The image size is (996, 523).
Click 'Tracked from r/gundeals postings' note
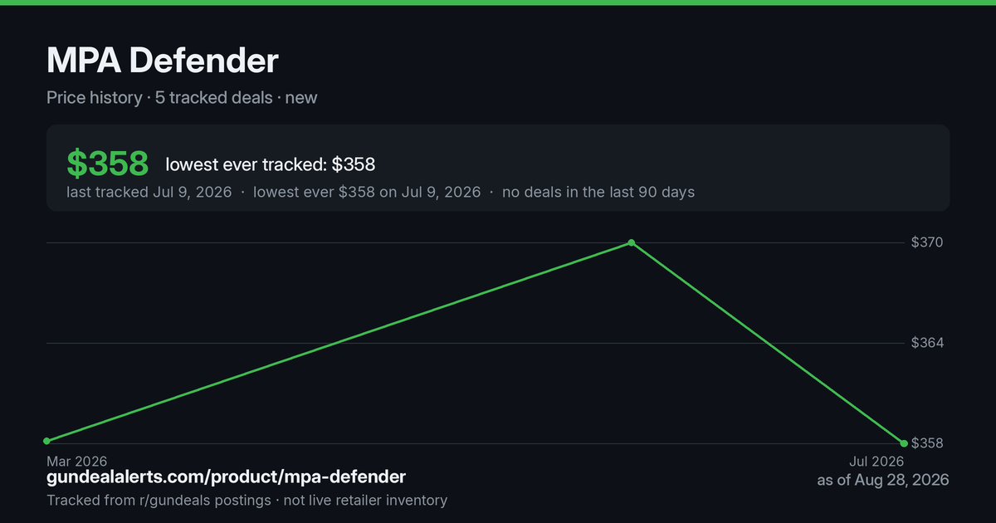click(x=159, y=501)
